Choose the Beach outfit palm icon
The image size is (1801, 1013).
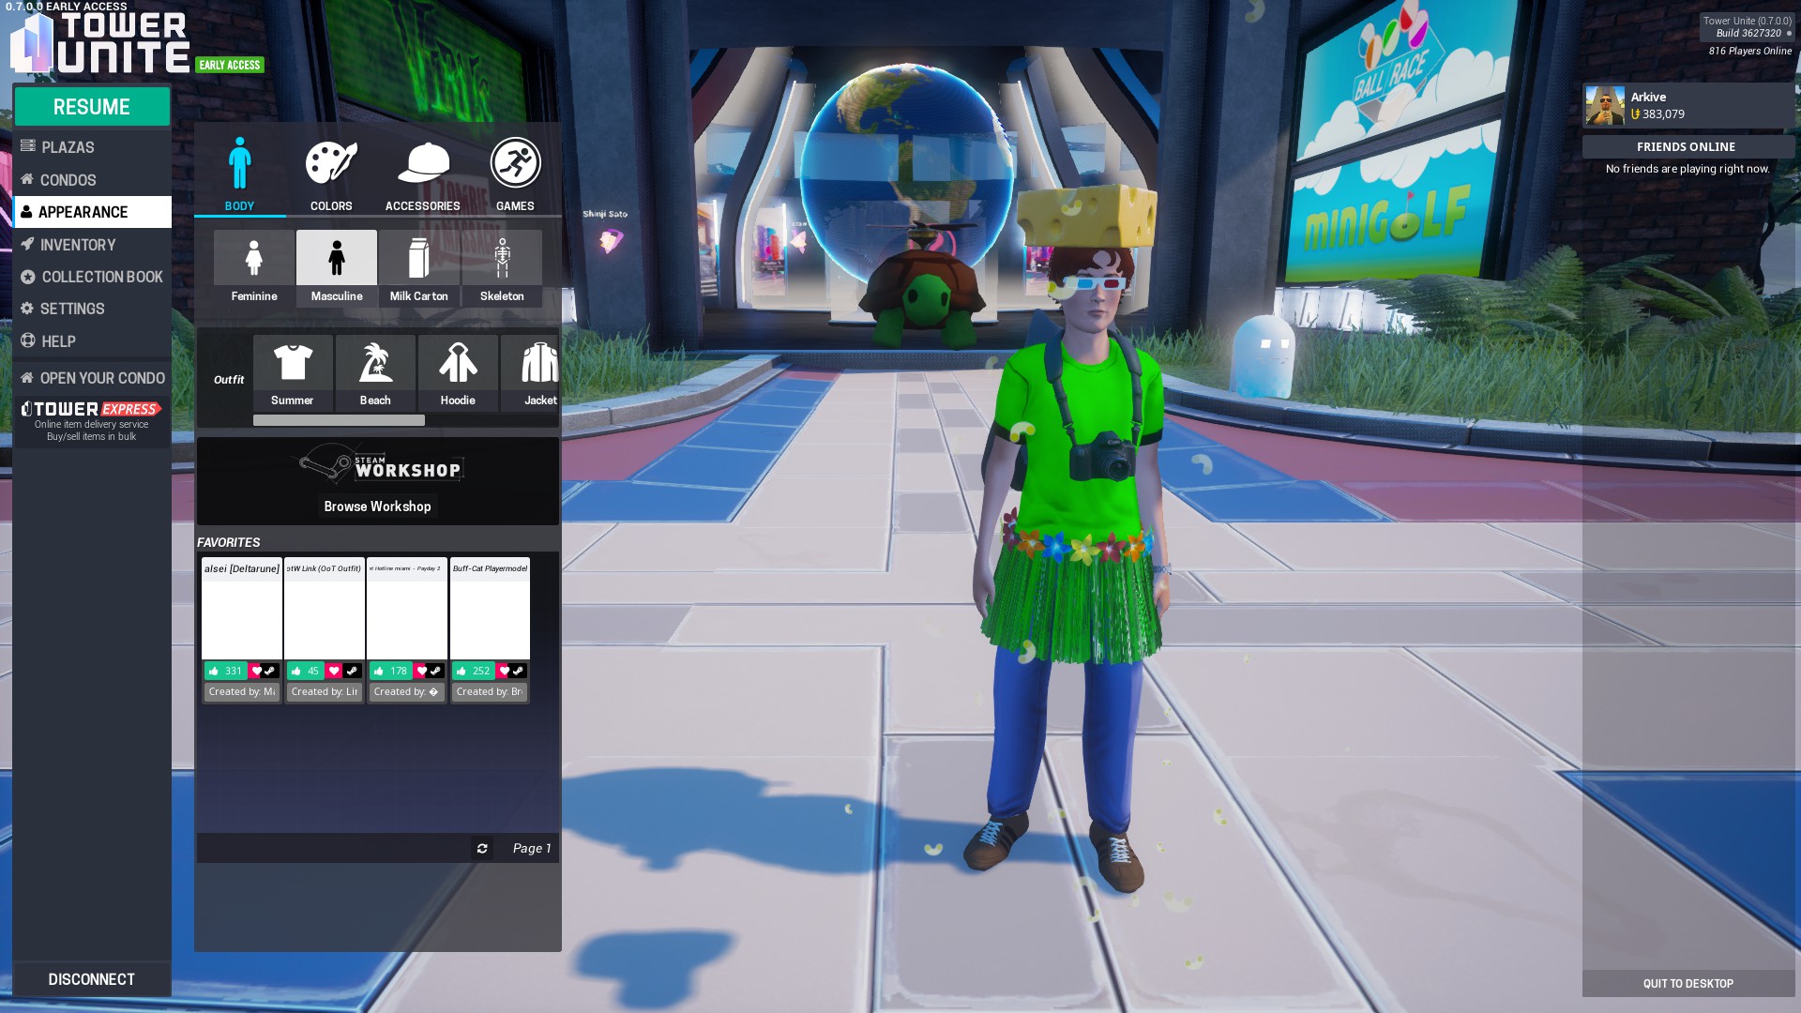(375, 372)
